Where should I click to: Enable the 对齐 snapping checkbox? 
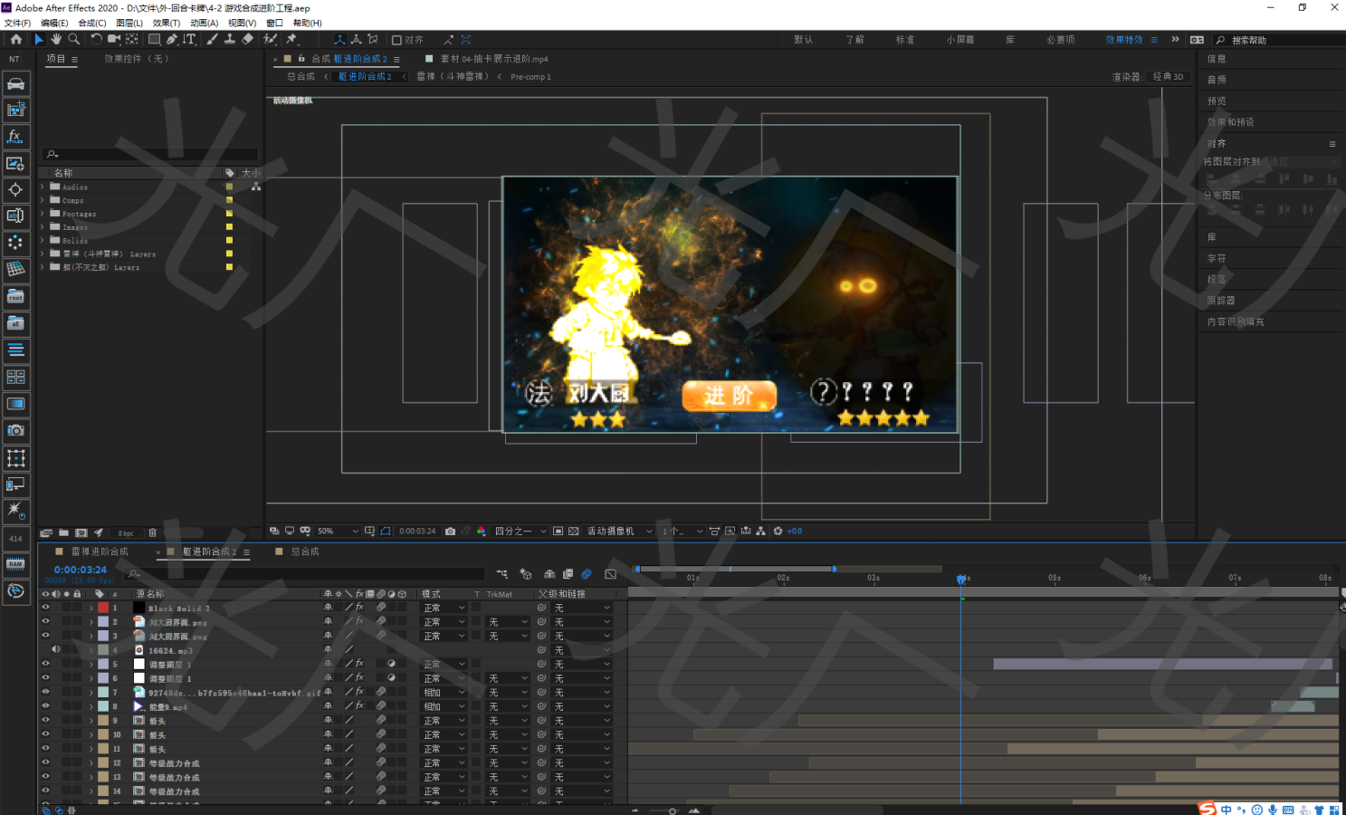396,40
